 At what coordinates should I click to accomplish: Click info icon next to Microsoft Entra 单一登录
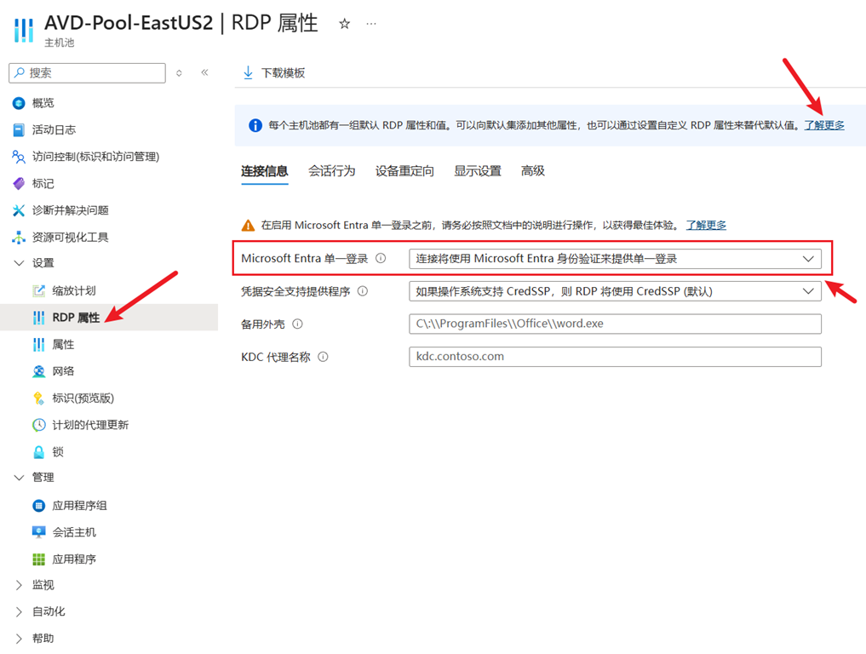[x=381, y=258]
